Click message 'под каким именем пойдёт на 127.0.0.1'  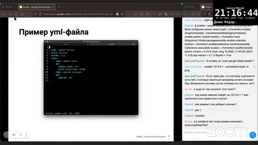pos(216,97)
